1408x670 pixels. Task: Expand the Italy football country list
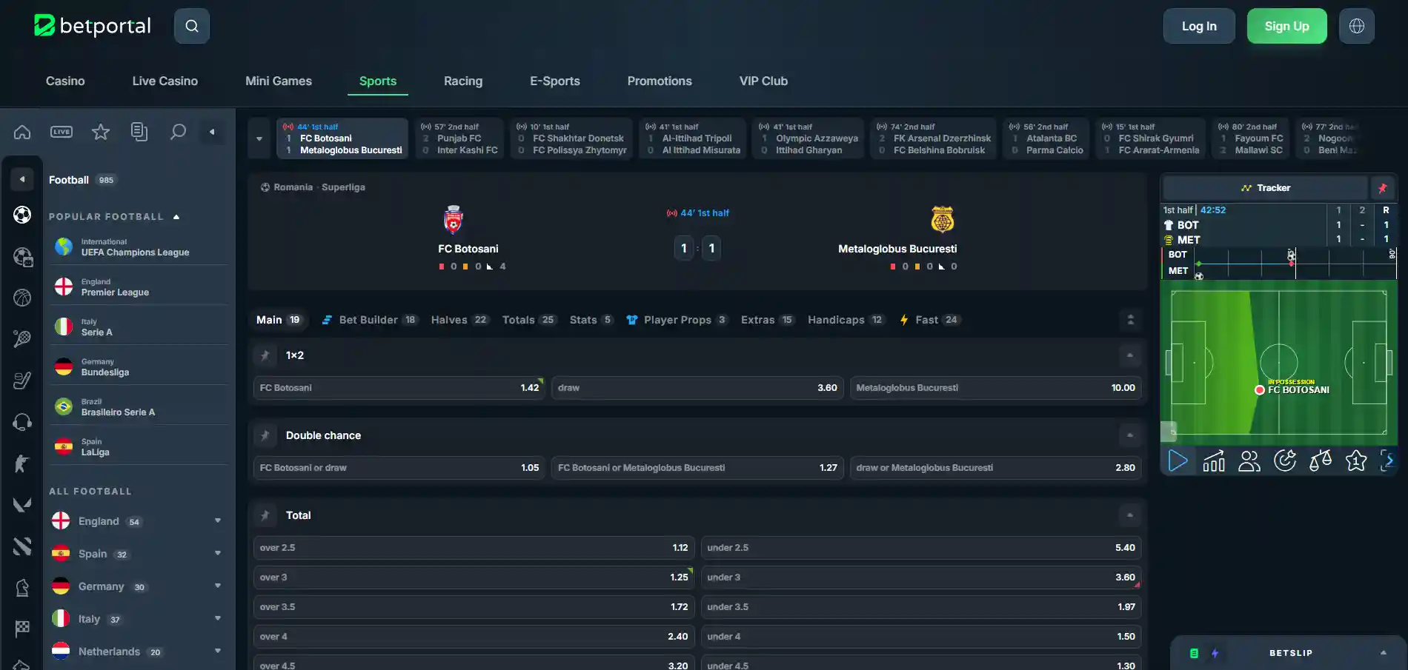tap(218, 619)
